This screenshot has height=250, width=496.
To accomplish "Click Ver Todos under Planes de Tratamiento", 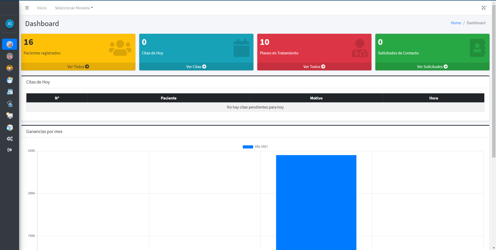I will (x=314, y=66).
